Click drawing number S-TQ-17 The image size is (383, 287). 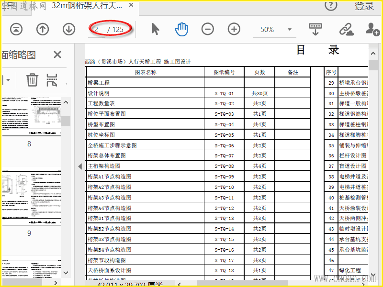224,260
